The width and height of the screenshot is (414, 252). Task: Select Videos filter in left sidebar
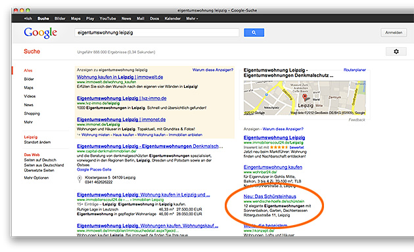click(30, 96)
